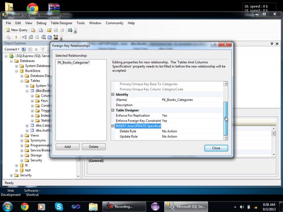The width and height of the screenshot is (283, 212).
Task: Open the WinRAR desktop icon
Action: point(54,7)
